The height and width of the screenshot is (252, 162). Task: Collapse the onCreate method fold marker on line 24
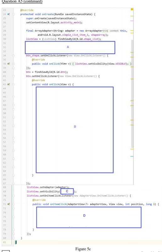pyautogui.click(x=13, y=14)
